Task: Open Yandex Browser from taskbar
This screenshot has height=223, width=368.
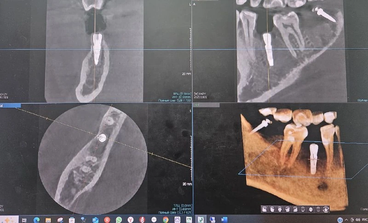Action: click(x=131, y=220)
